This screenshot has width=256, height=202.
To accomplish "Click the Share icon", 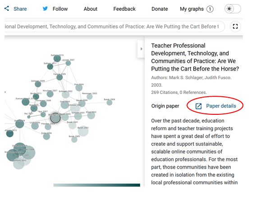I will pyautogui.click(x=7, y=9).
